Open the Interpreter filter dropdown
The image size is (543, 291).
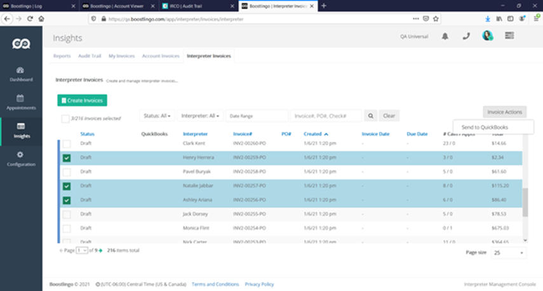pos(201,116)
